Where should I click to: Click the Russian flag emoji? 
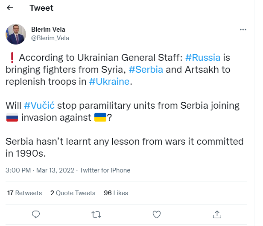pyautogui.click(x=12, y=118)
